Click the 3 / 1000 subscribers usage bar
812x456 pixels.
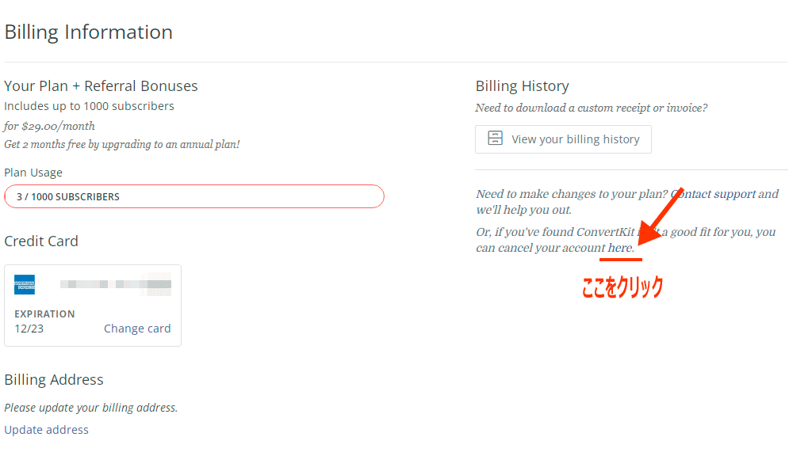point(194,196)
